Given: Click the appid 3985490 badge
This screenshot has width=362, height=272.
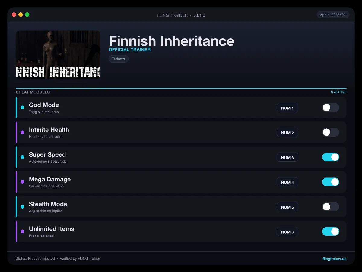Looking at the screenshot, I should point(333,15).
